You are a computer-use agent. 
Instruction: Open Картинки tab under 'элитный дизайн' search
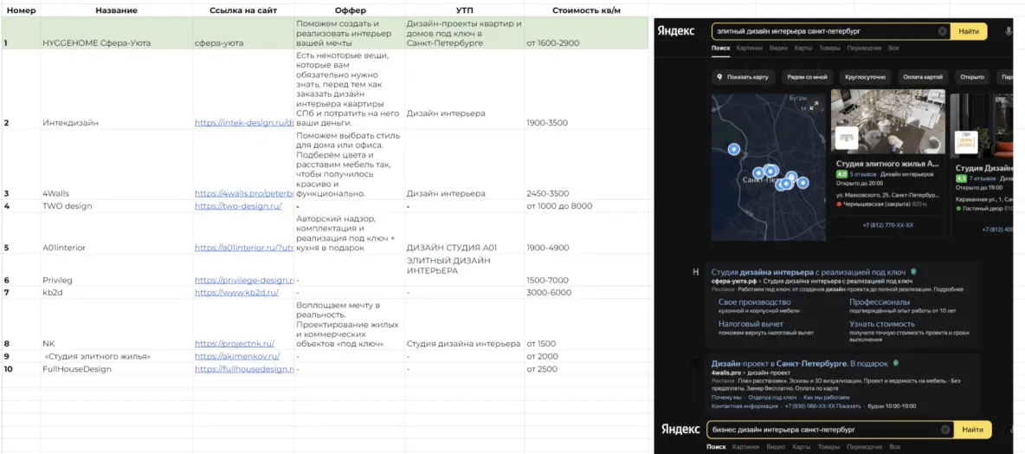[x=749, y=49]
